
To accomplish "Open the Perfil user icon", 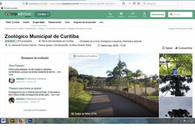I will (x=144, y=15).
